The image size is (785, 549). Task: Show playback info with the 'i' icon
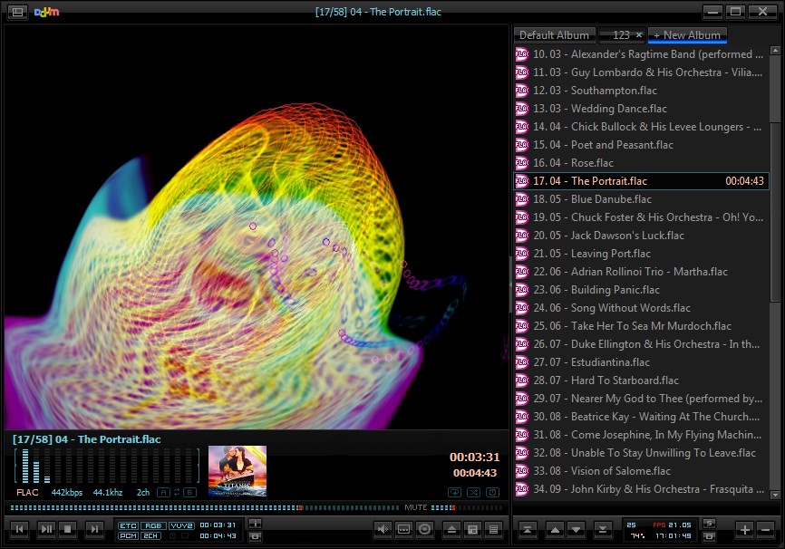click(x=255, y=524)
